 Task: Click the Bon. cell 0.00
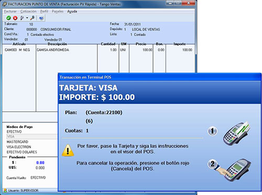coord(161,50)
